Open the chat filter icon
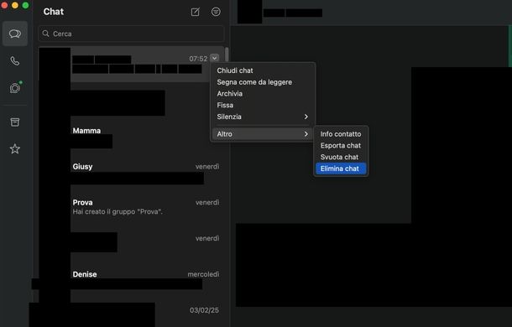Image resolution: width=512 pixels, height=327 pixels. (x=216, y=12)
